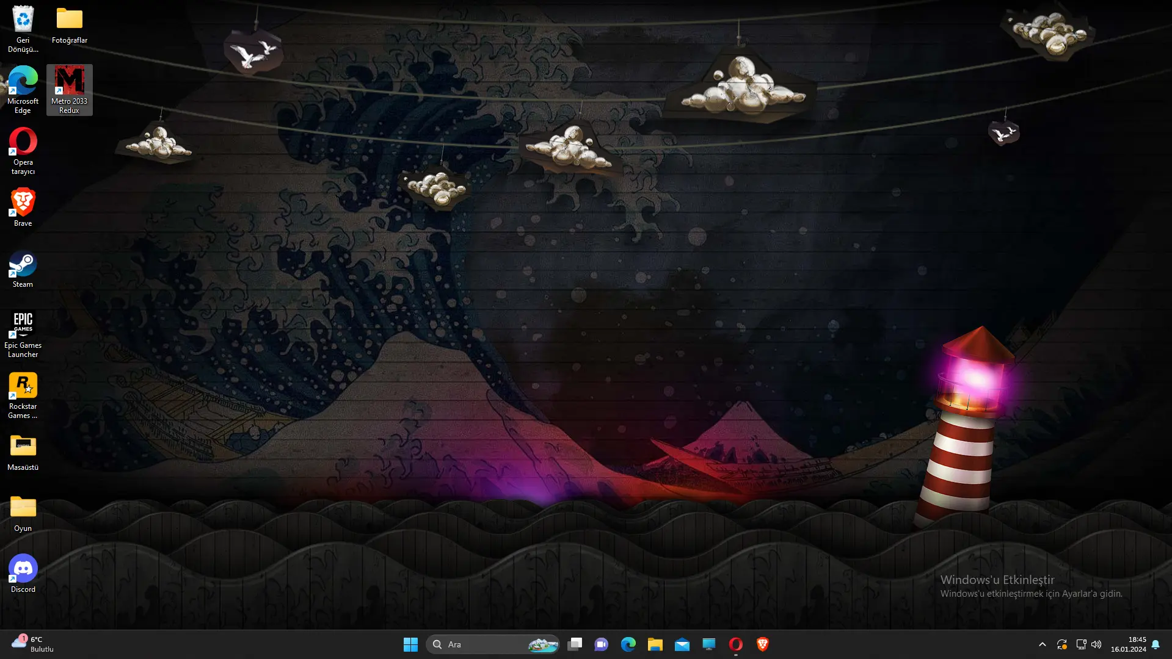Select the Microsoft Edge desktop shortcut

23,90
